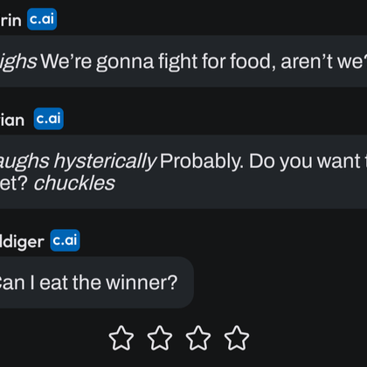
Task: Click the 'aren't we' text in the first message
Action: (x=324, y=62)
